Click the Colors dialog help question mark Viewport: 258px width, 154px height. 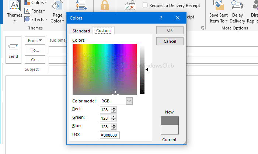click(161, 18)
